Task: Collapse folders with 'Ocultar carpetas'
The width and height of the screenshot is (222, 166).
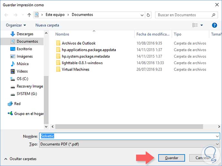Action: (20, 159)
